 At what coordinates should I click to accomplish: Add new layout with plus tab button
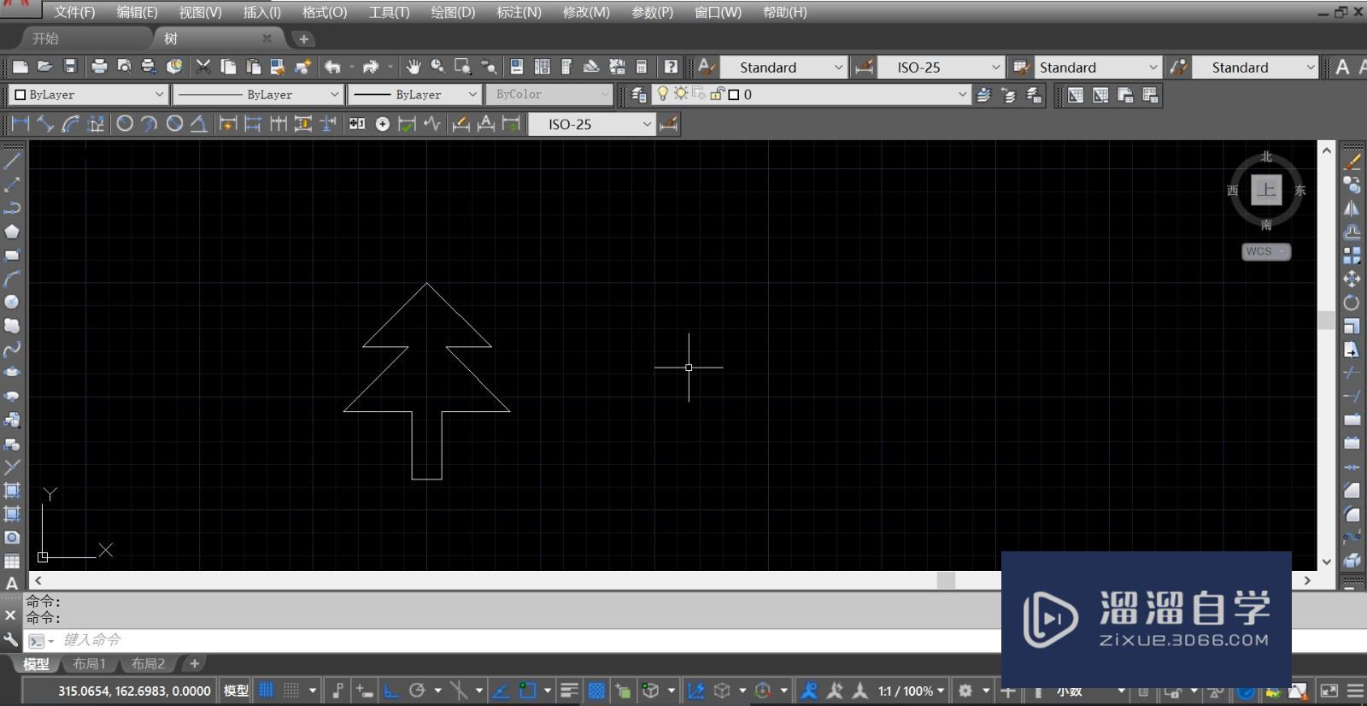[x=195, y=663]
